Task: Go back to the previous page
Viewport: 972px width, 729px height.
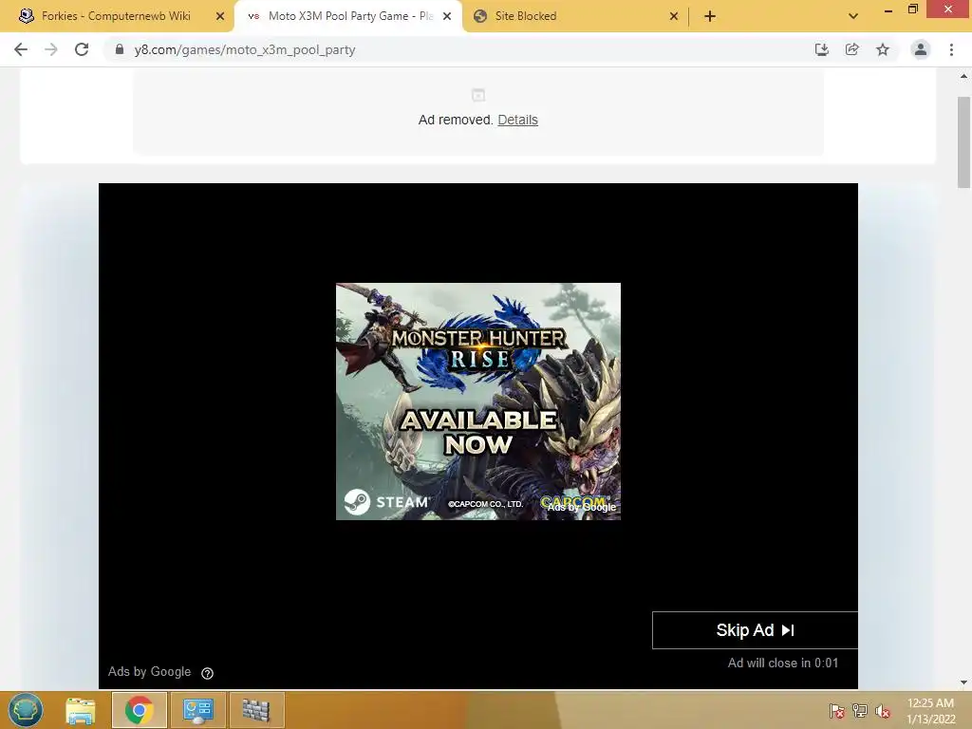Action: (x=21, y=49)
